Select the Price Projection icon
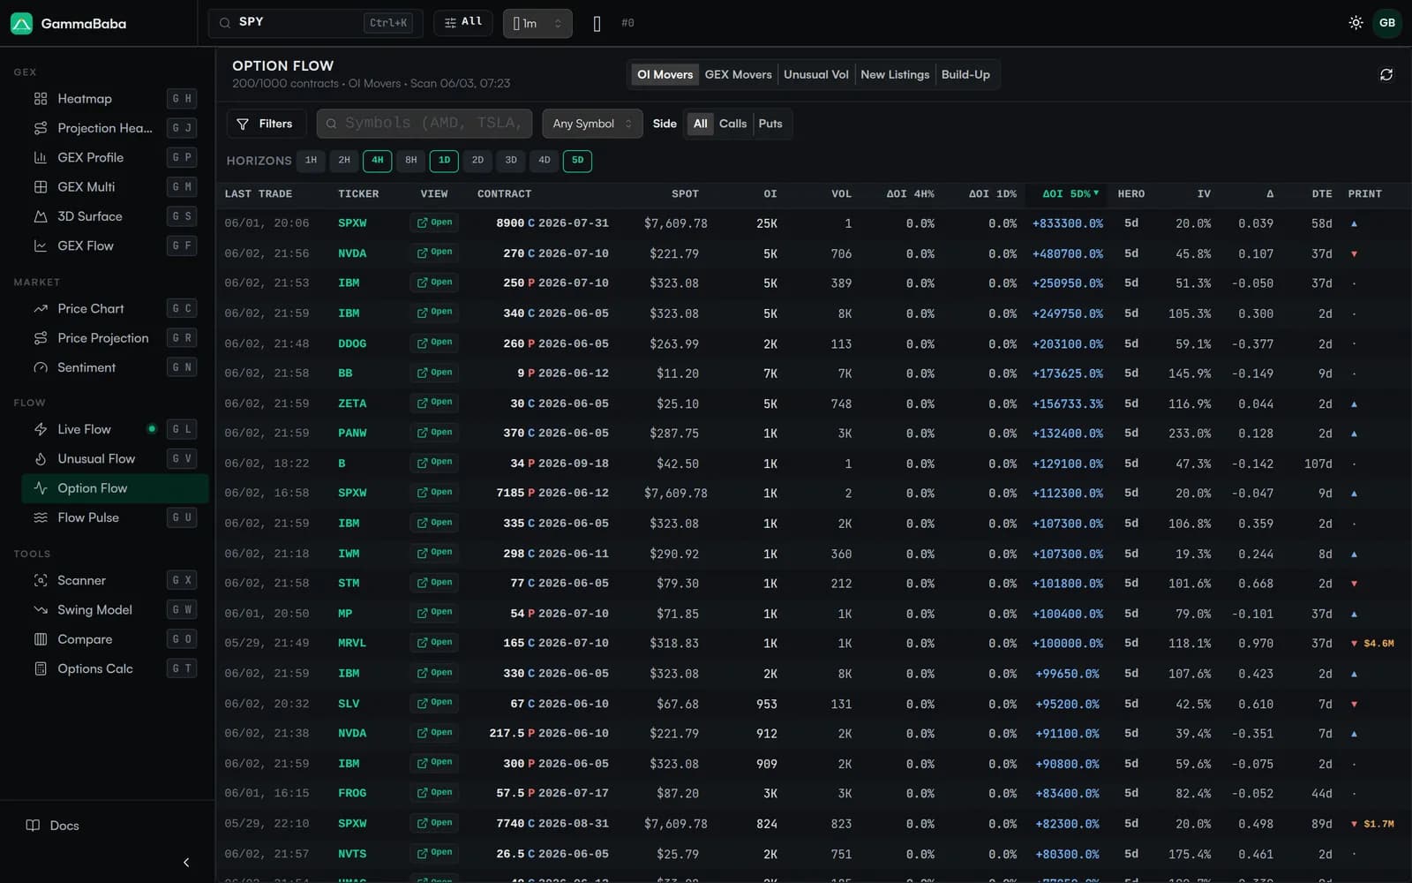This screenshot has width=1412, height=883. click(41, 338)
